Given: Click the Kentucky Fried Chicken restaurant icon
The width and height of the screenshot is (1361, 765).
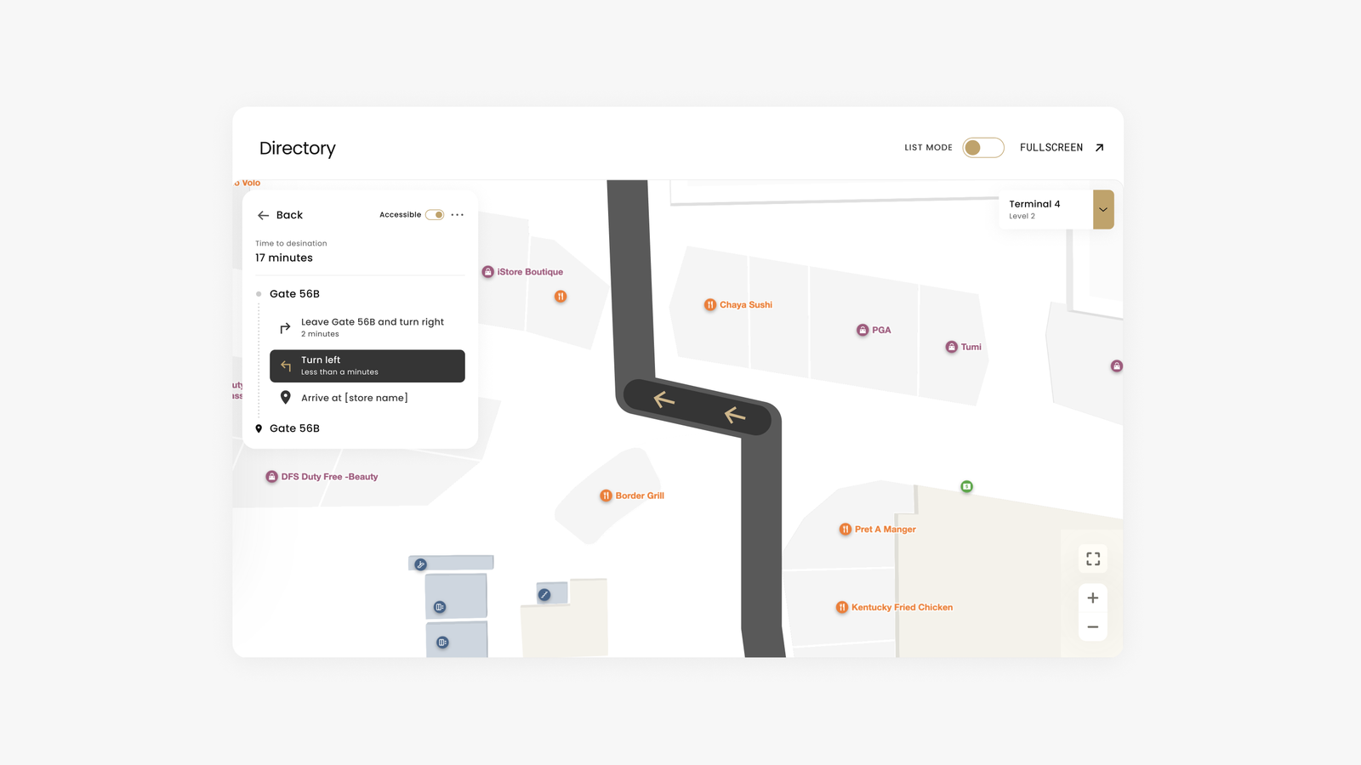Looking at the screenshot, I should pyautogui.click(x=842, y=607).
